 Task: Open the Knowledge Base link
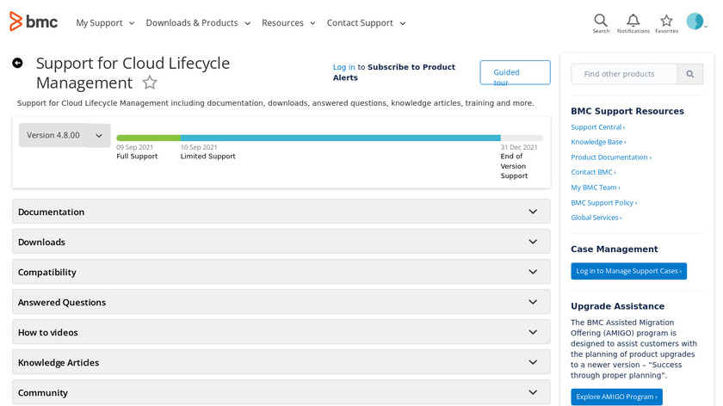[598, 142]
